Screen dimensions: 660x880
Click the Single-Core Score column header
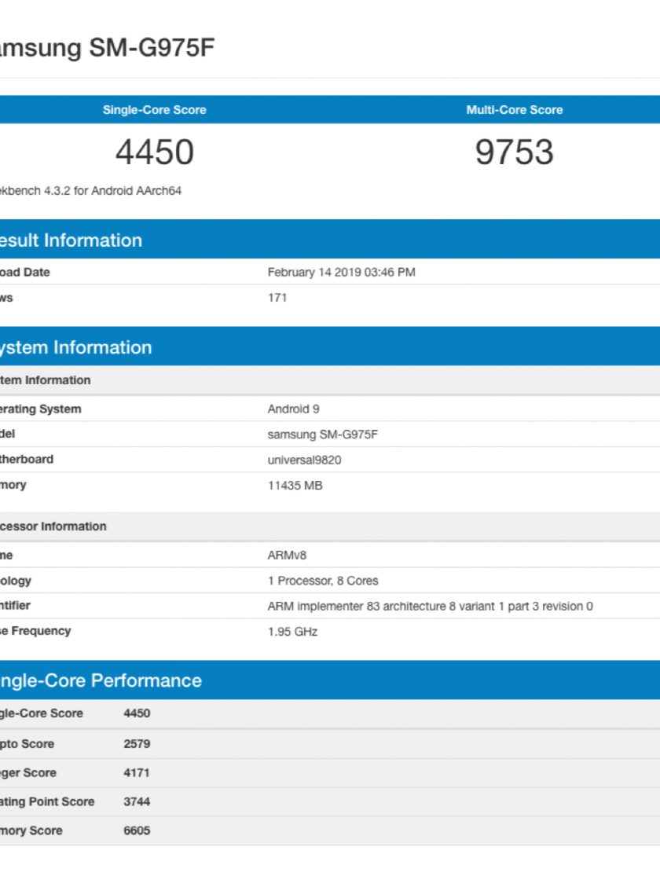[x=154, y=110]
